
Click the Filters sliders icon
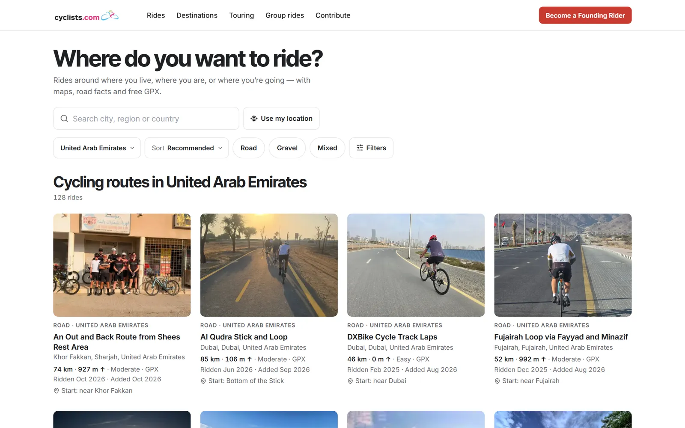[x=360, y=148]
